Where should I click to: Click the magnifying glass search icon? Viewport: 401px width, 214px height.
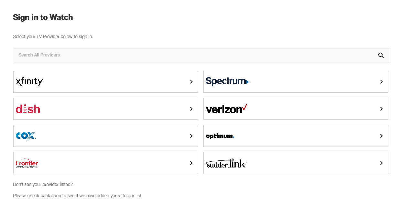click(381, 56)
